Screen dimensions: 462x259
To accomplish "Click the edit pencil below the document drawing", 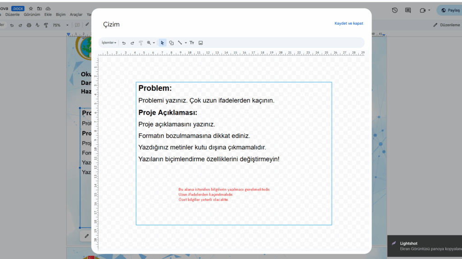I will [86, 236].
